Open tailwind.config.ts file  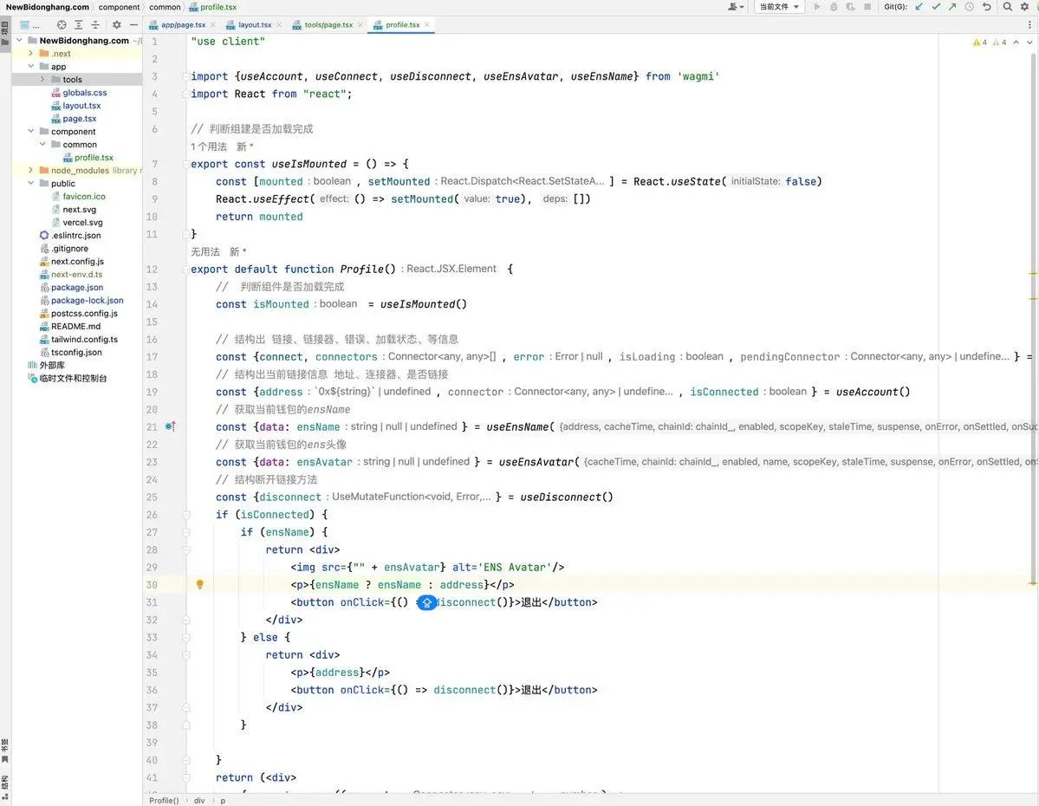click(84, 340)
